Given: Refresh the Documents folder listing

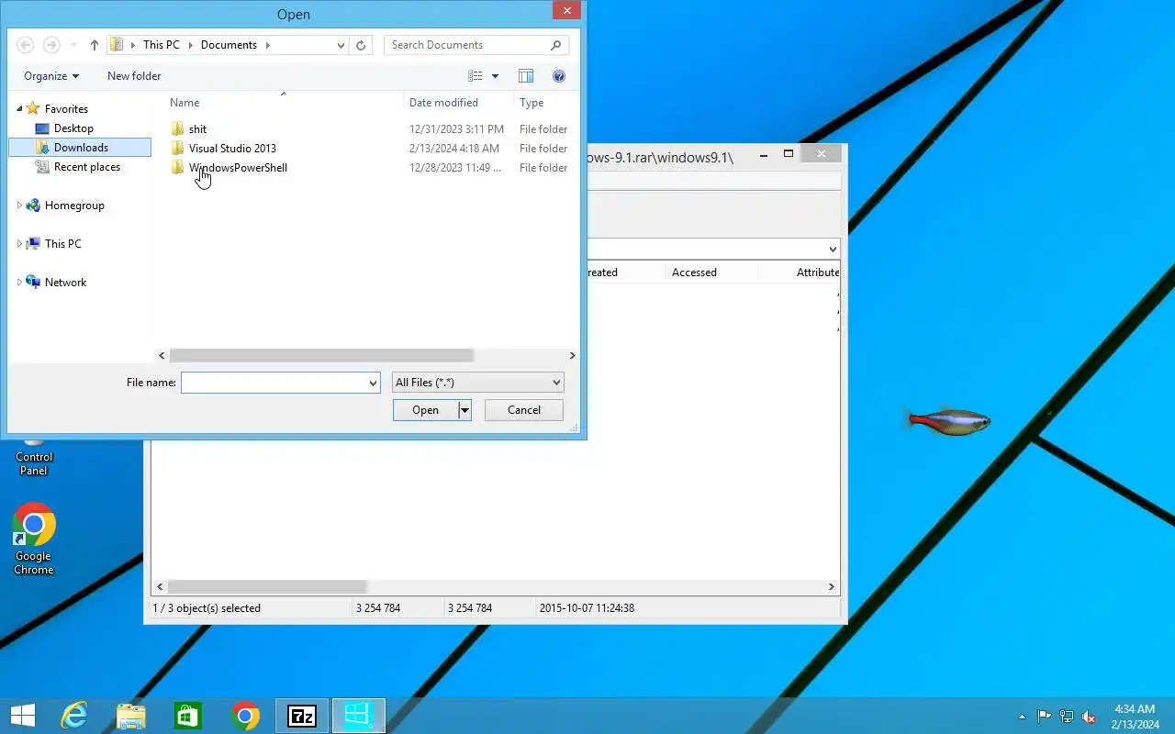Looking at the screenshot, I should click(361, 45).
